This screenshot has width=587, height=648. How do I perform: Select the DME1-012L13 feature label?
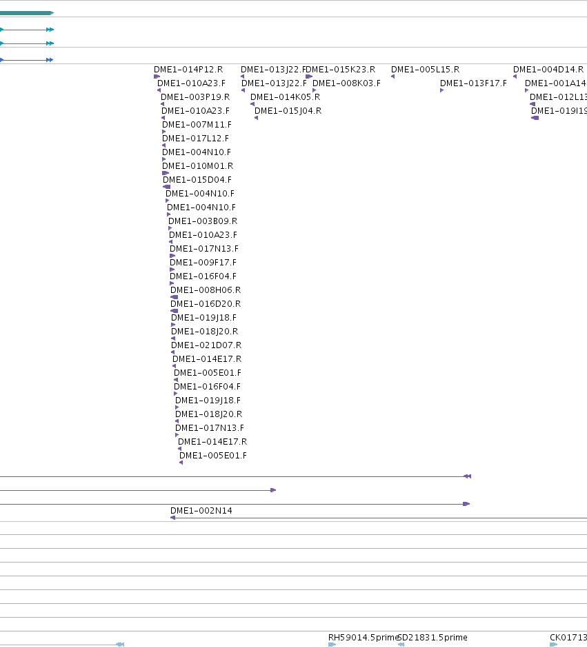point(559,97)
